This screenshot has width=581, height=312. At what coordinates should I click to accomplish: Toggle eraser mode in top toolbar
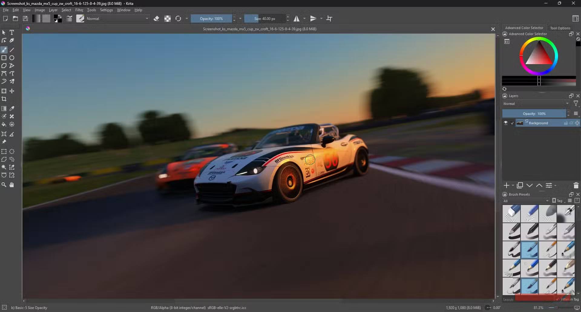[x=156, y=19]
